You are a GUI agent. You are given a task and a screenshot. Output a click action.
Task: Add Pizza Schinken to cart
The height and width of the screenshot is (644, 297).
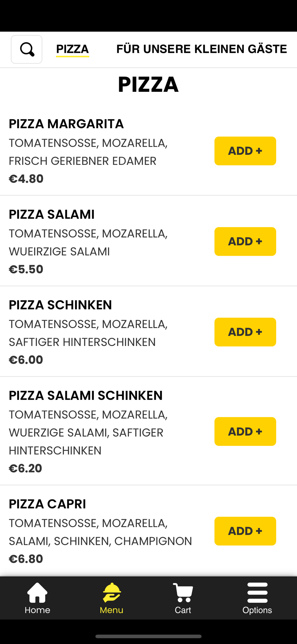tap(245, 332)
